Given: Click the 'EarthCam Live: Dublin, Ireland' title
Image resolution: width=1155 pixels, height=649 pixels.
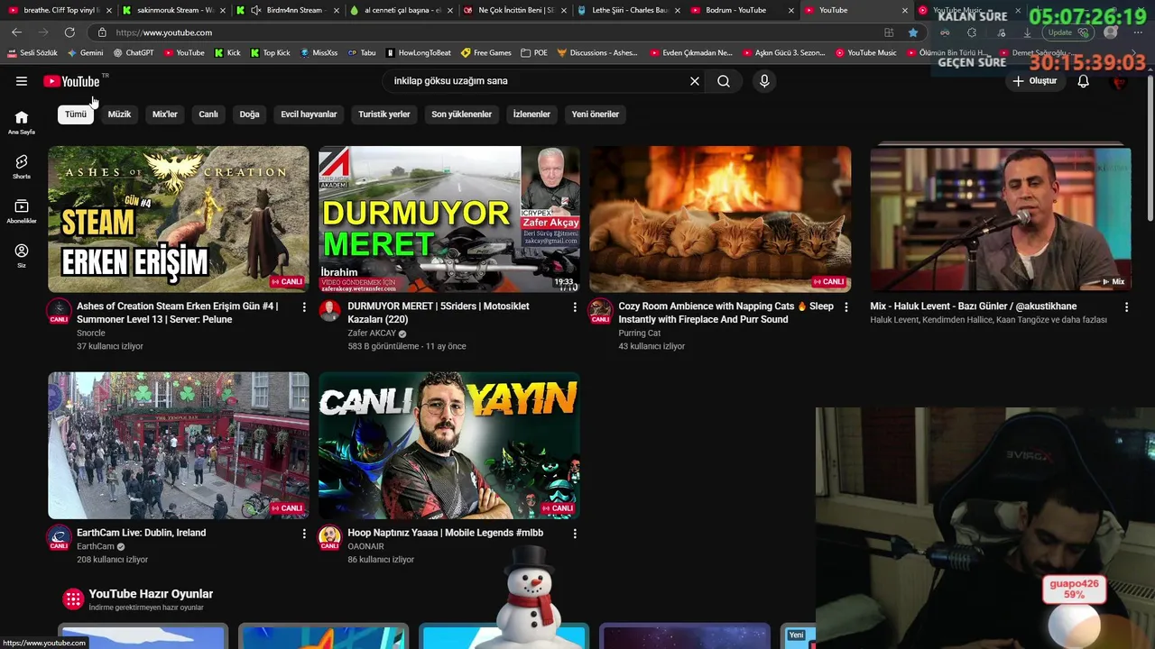Looking at the screenshot, I should tap(142, 533).
